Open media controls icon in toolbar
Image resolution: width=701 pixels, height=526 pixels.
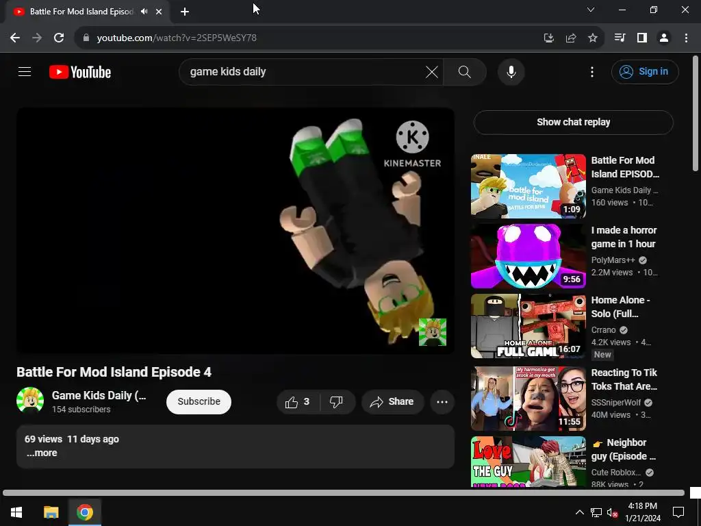[x=620, y=38]
